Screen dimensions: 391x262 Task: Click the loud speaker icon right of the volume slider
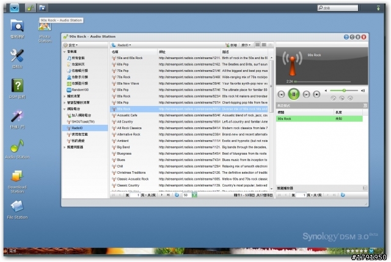363,91
